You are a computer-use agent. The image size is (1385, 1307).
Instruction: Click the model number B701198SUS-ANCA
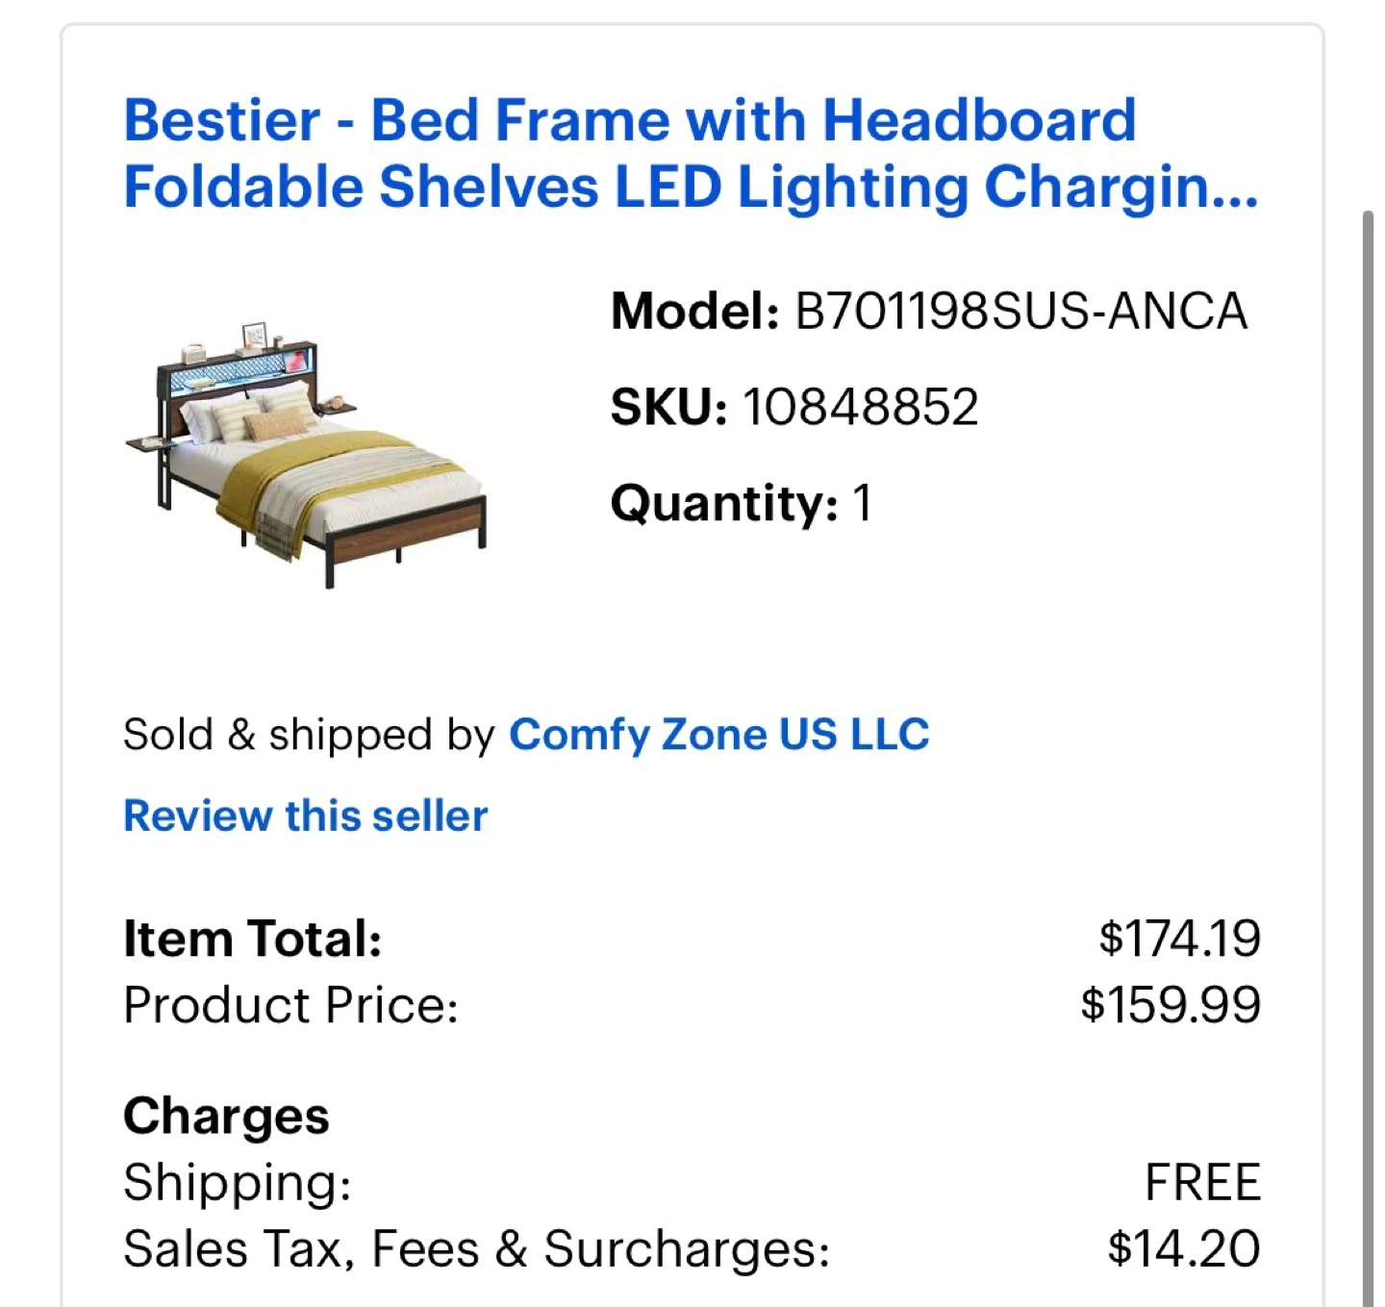point(1020,312)
